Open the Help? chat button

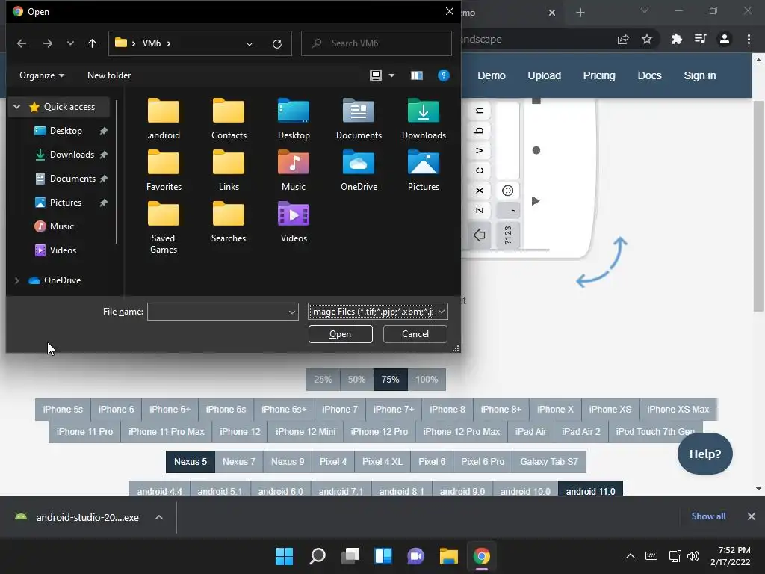pyautogui.click(x=705, y=454)
